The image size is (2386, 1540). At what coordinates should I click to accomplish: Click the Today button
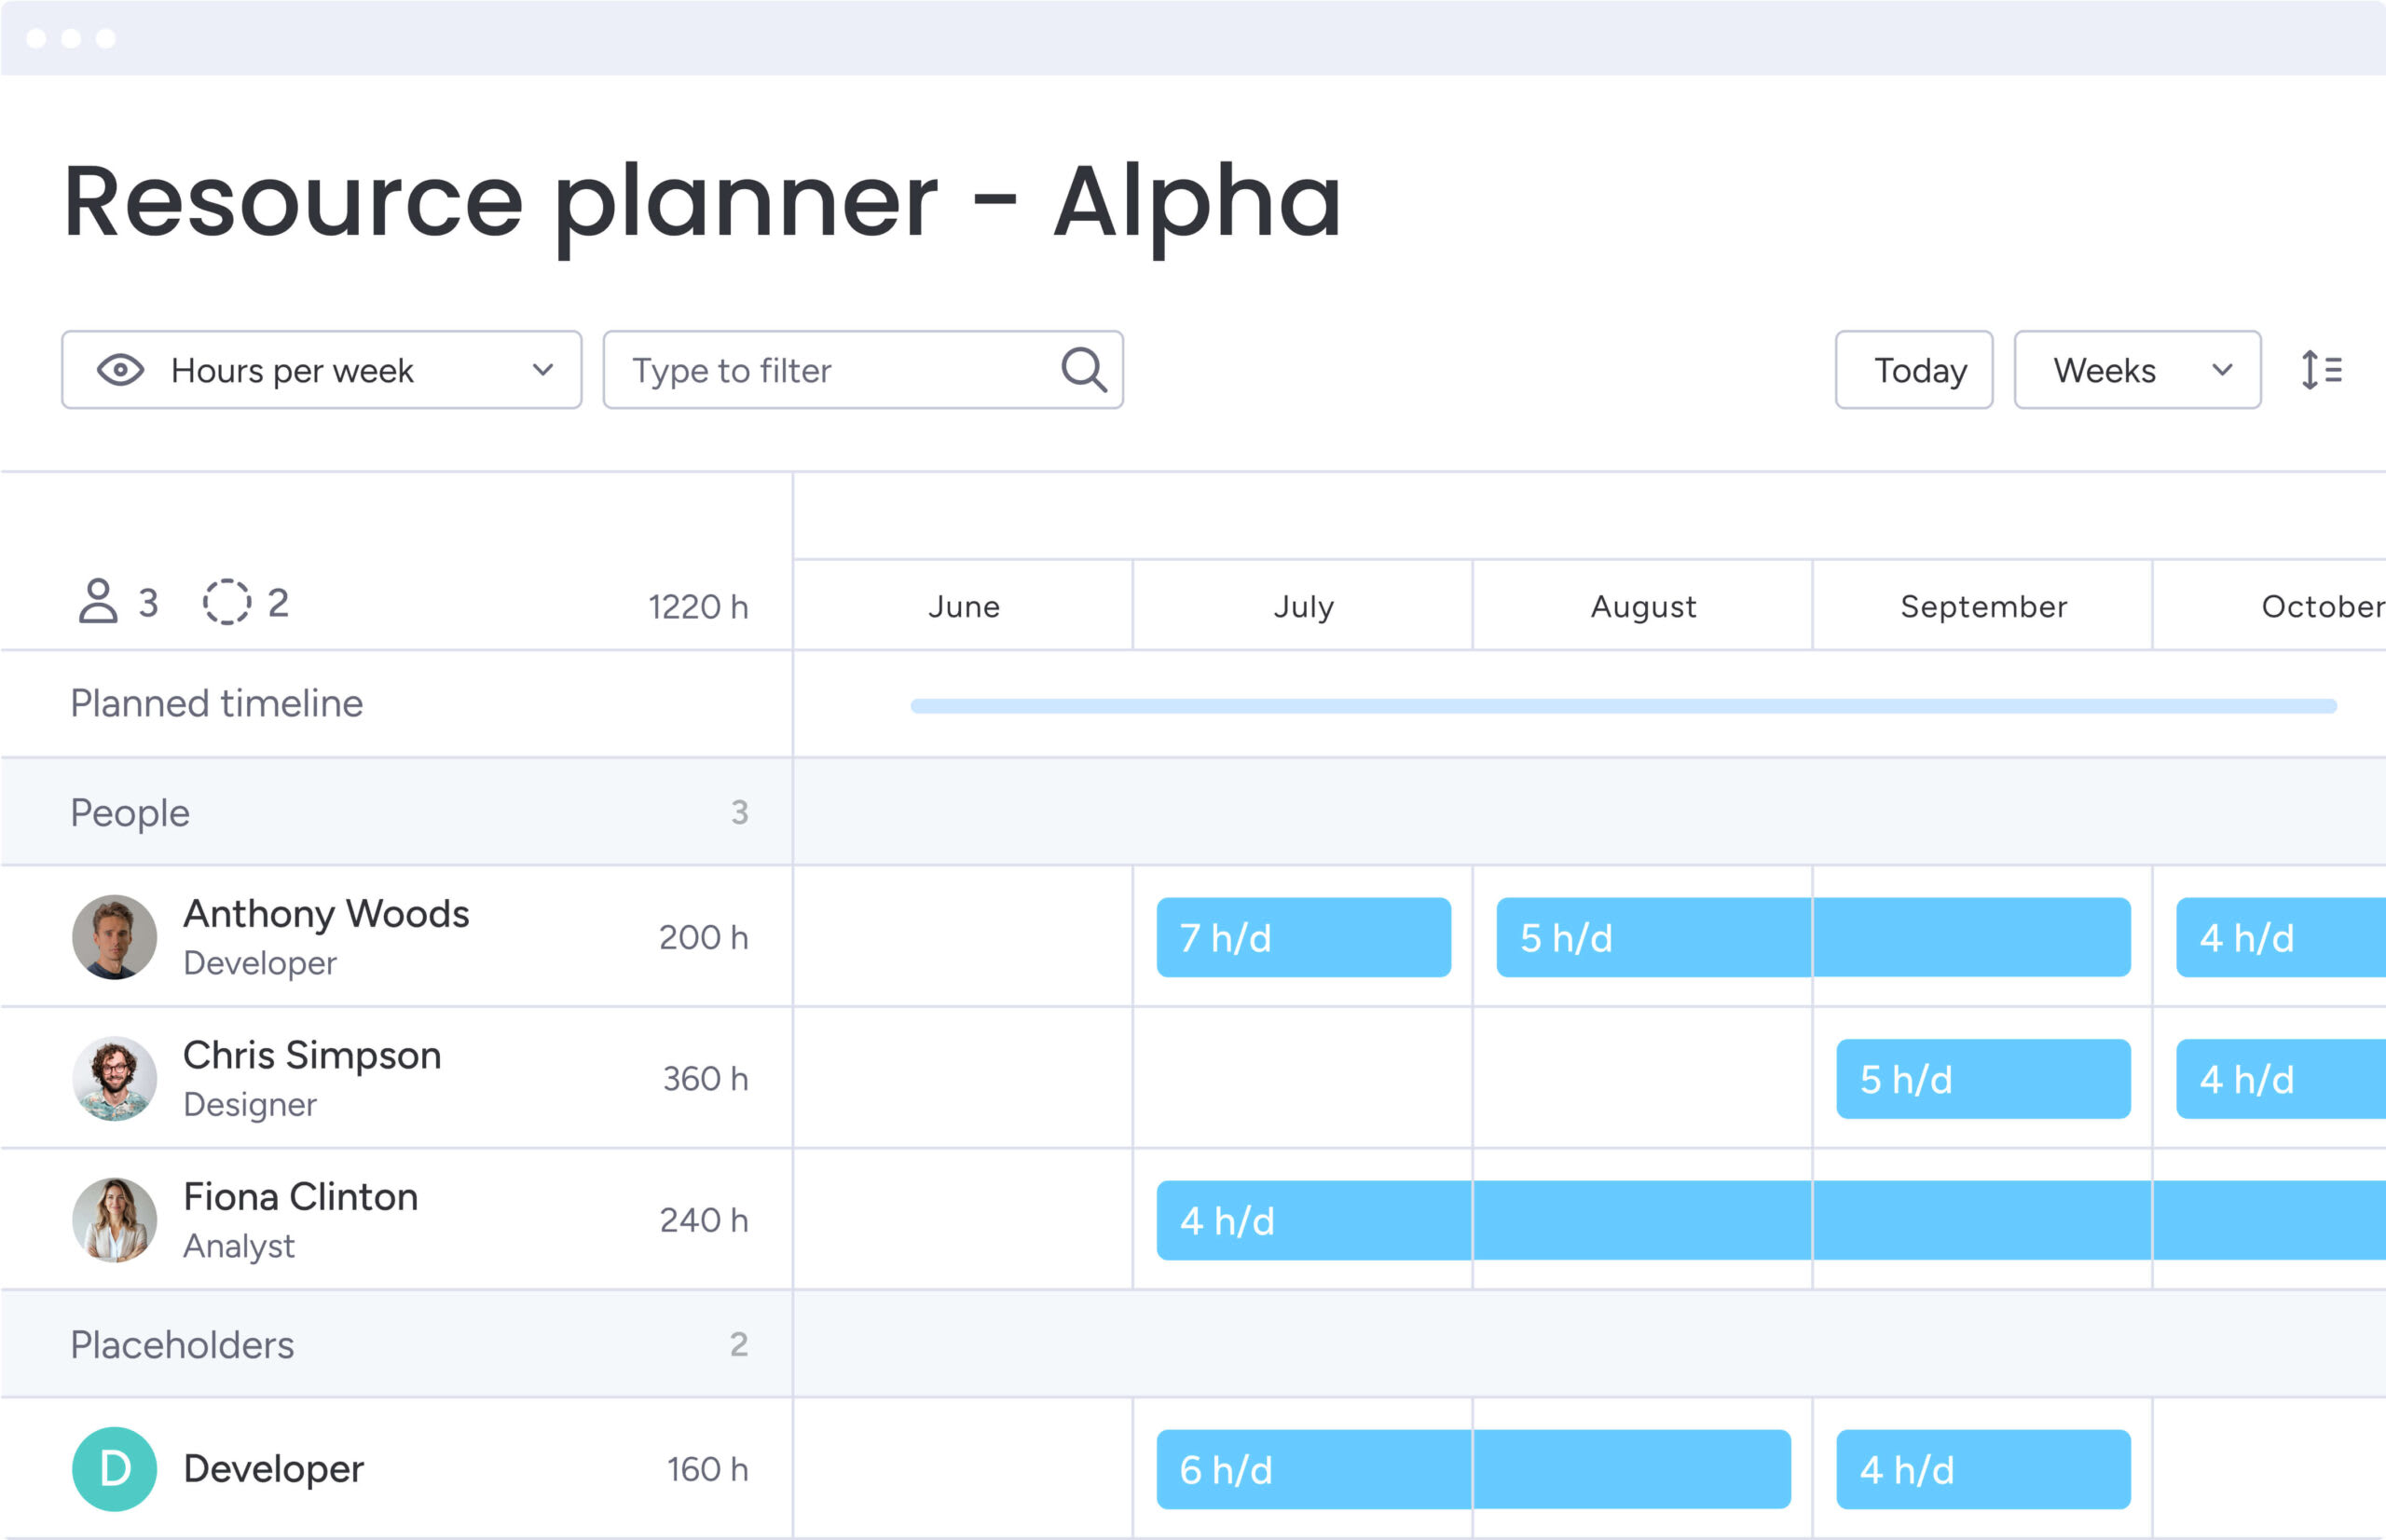1913,370
